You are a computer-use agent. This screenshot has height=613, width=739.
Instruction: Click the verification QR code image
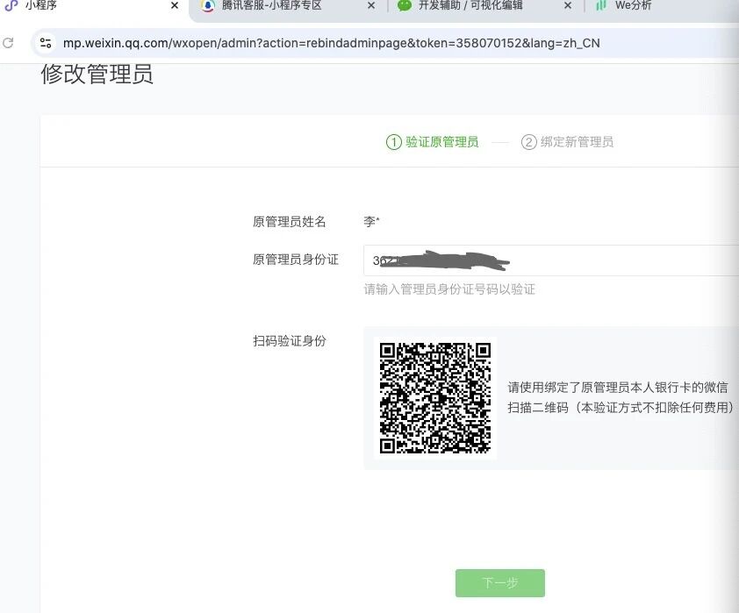(x=435, y=398)
